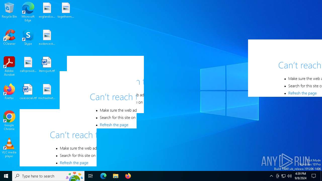Viewport: 322px width, 181px height.
Task: Select the itemsjust.rtf Word document
Action: 47,65
